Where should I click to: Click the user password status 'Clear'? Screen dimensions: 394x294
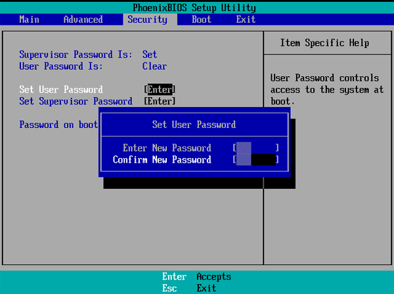(x=154, y=66)
